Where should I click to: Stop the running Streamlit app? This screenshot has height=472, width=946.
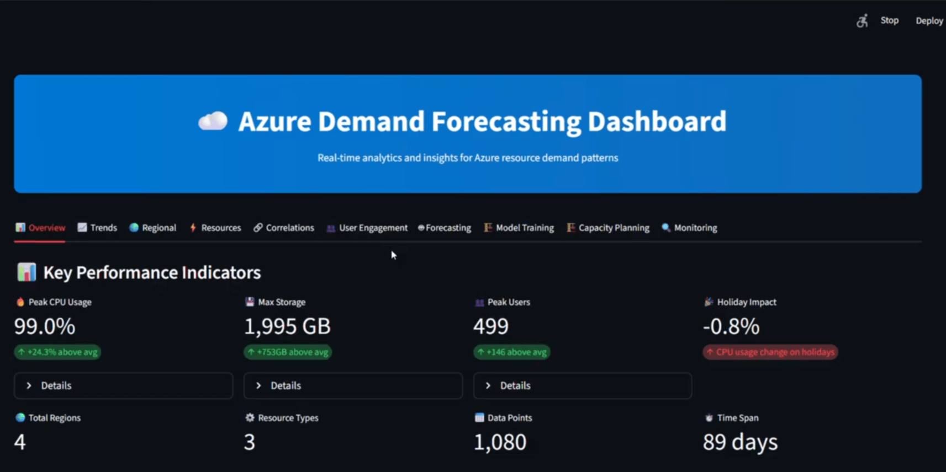pos(889,20)
